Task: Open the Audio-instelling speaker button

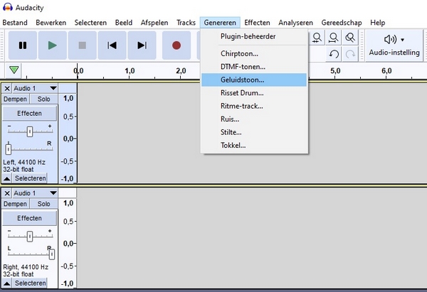Action: coord(394,45)
